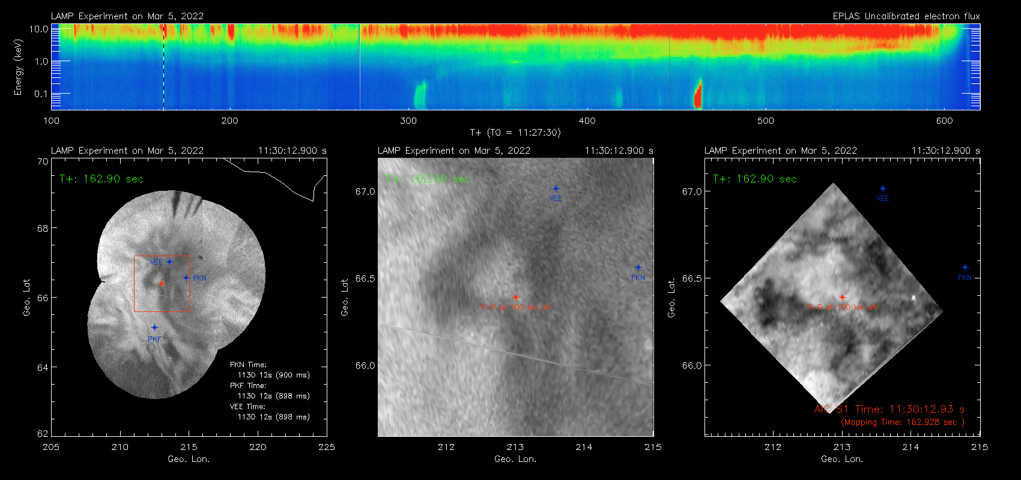The width and height of the screenshot is (1021, 480).
Task: Click the 'VEE Time:' label
Action: click(248, 407)
